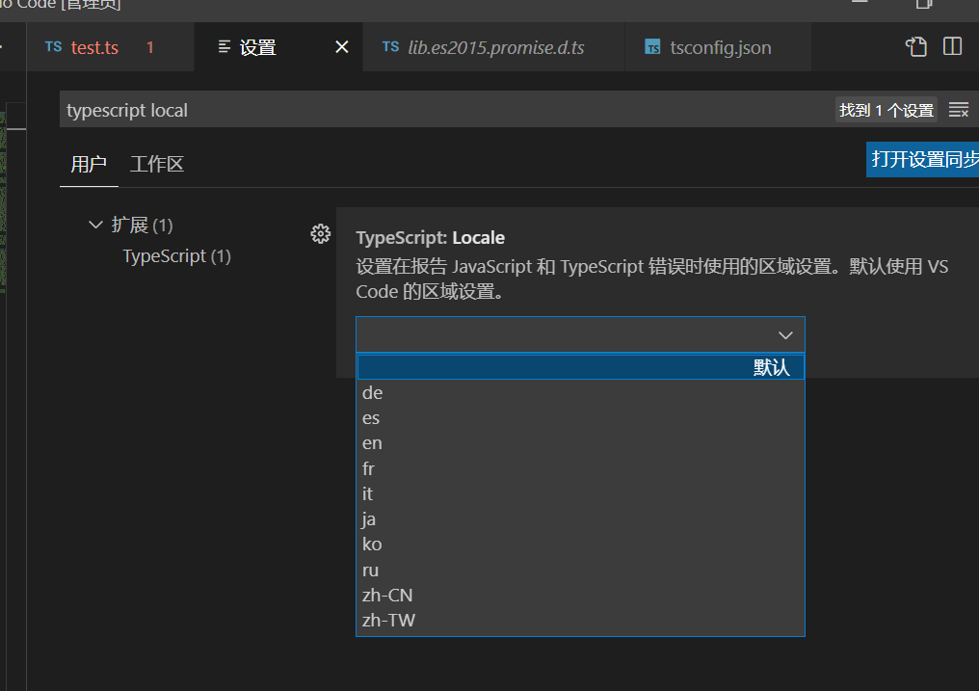The image size is (979, 691).
Task: Select the 用户 settings scope tab
Action: click(x=89, y=164)
